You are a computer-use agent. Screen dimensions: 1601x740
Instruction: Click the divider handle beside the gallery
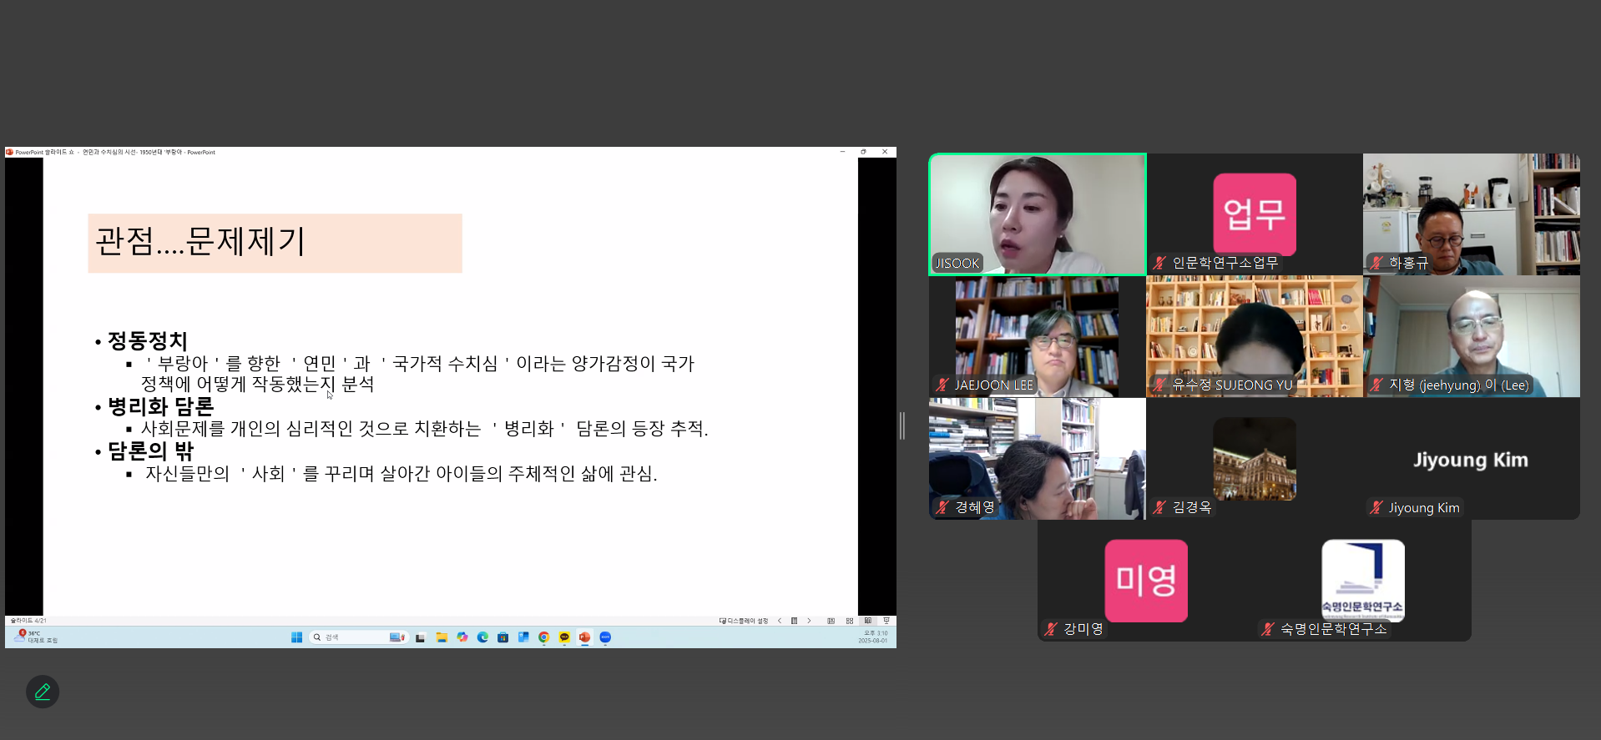pos(902,425)
